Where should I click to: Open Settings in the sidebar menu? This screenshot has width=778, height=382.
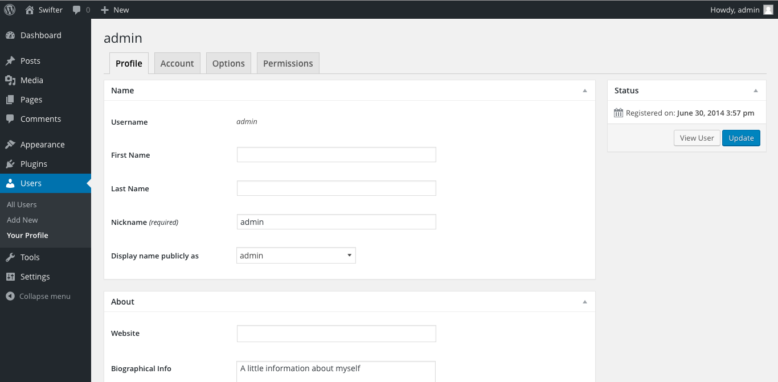[46, 277]
